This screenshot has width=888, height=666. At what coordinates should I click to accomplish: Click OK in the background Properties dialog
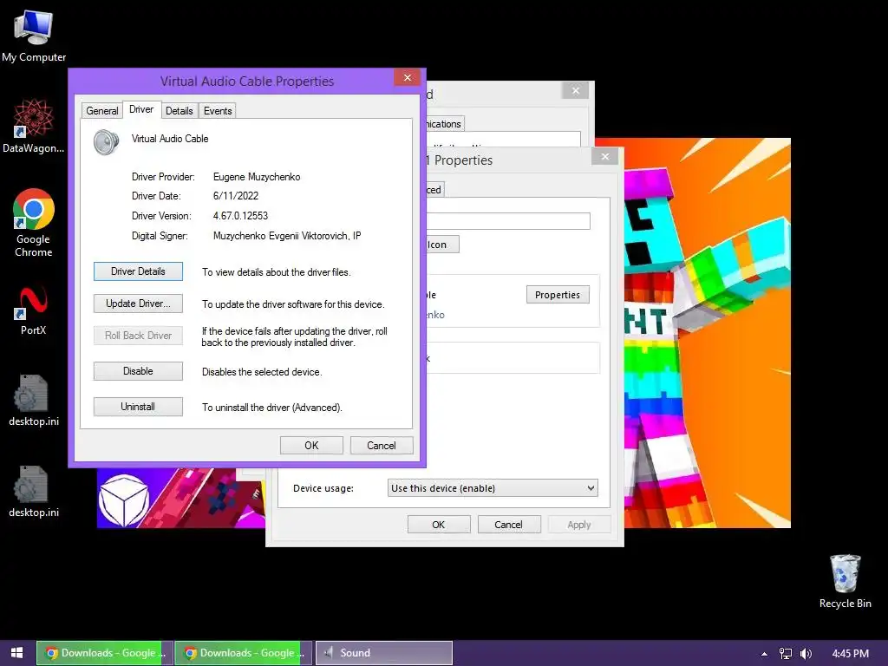[x=438, y=525]
